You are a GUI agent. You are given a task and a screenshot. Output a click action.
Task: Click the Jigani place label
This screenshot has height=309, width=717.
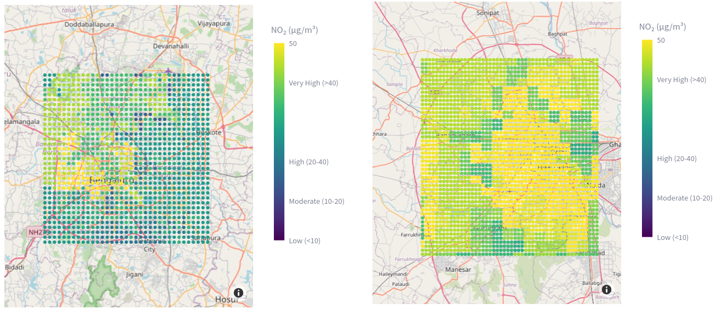click(x=134, y=274)
